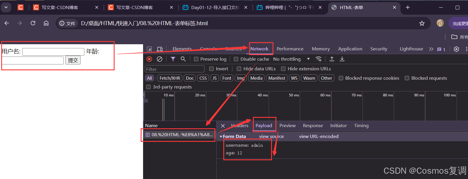468x179 pixels.
Task: Select the Timing tab
Action: (x=361, y=126)
